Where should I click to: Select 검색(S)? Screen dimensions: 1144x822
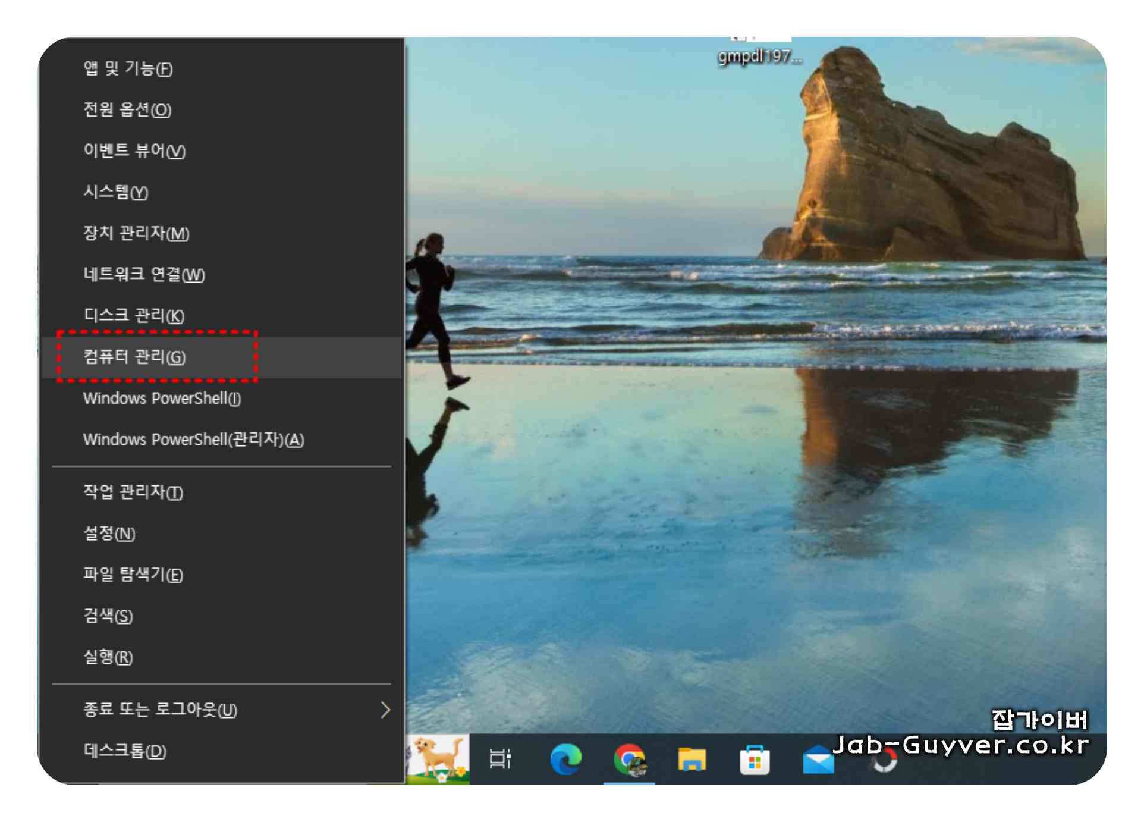[222, 615]
